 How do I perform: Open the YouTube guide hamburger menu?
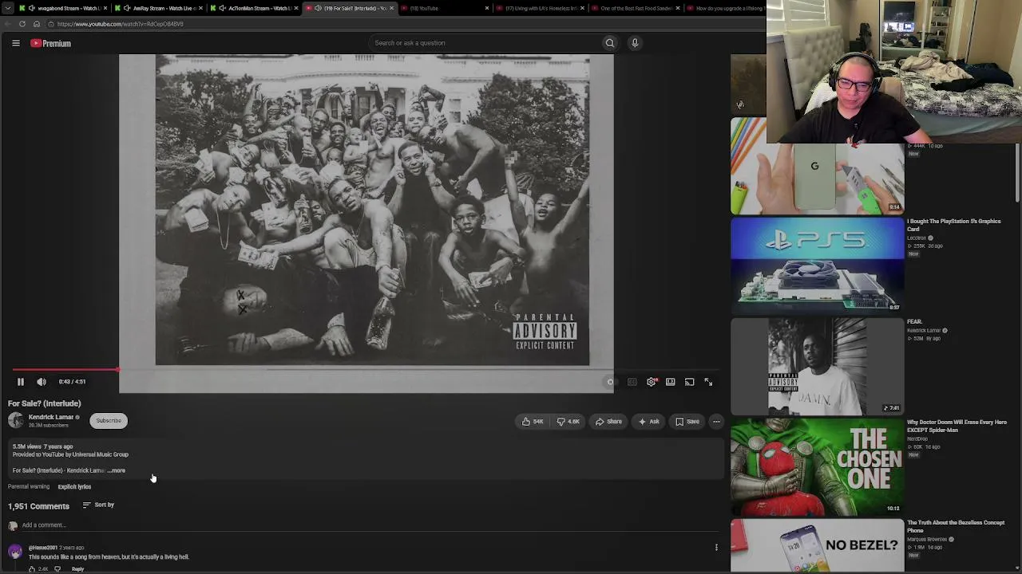point(16,43)
